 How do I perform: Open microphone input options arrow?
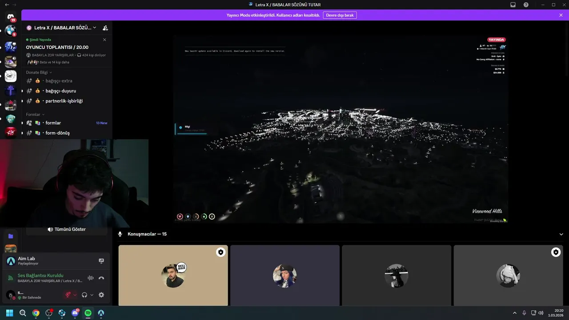[75, 295]
